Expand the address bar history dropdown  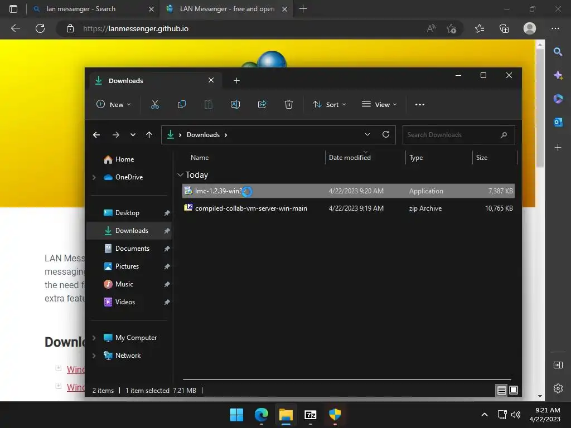coord(367,134)
